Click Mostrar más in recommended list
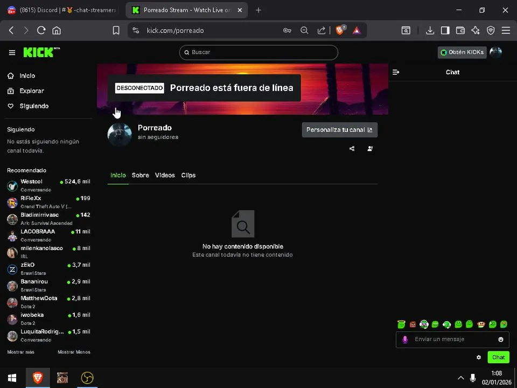 point(21,352)
